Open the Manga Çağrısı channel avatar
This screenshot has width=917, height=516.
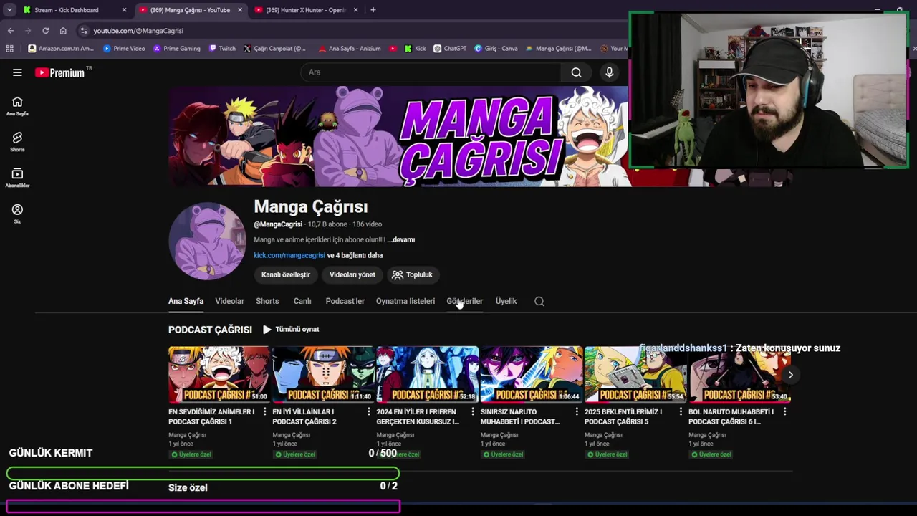click(x=207, y=241)
